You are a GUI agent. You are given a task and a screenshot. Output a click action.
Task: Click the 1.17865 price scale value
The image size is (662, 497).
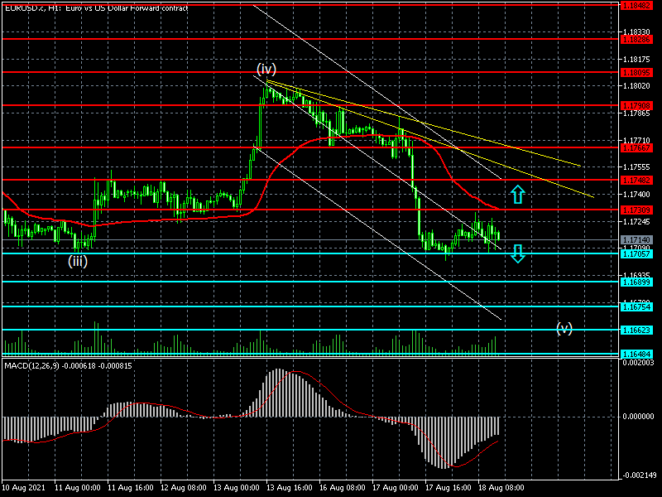[x=636, y=113]
